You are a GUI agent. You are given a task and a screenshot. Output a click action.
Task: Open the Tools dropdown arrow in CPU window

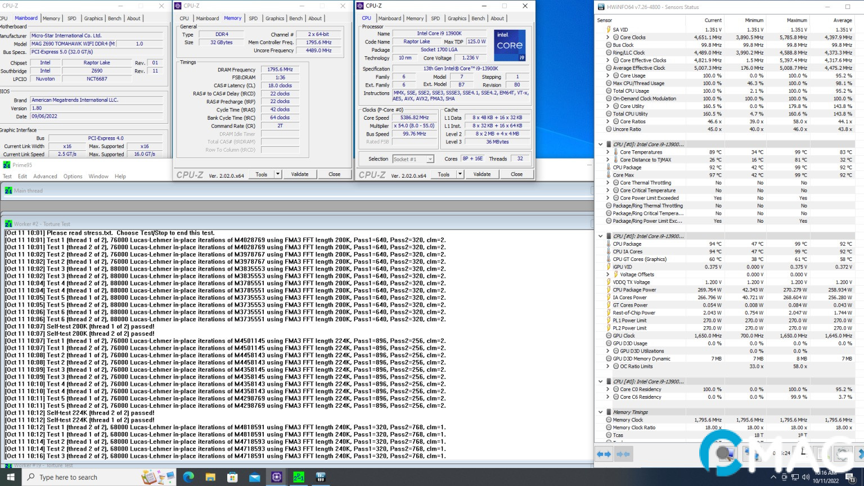(460, 174)
